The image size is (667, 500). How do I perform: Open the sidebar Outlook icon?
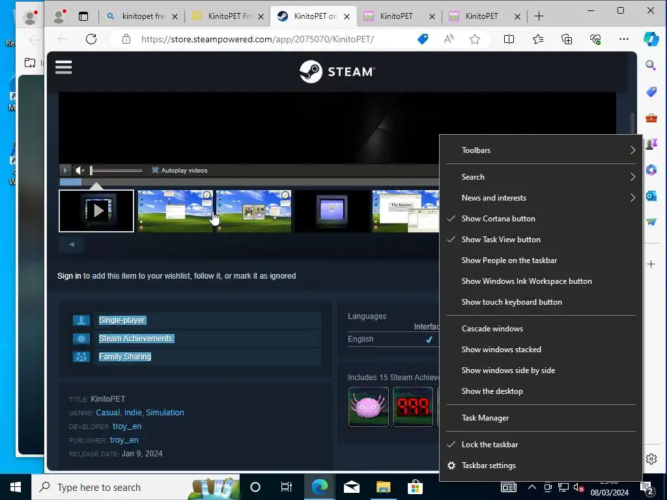pyautogui.click(x=651, y=196)
